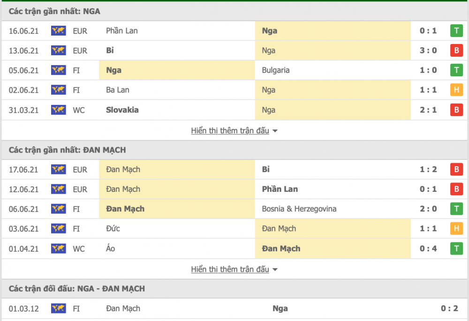The image size is (469, 321).
Task: Open the head-to-head match from 01.03.12
Action: point(234,308)
